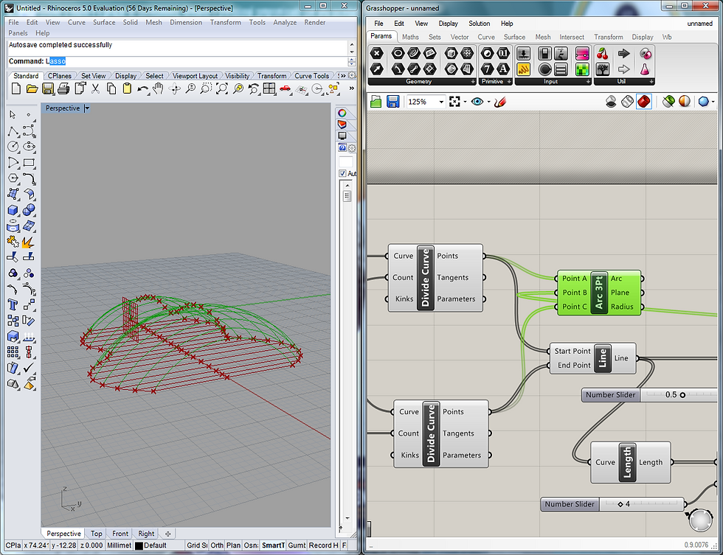This screenshot has height=555, width=723.
Task: Switch to the Maths tab in Grasshopper
Action: pos(410,37)
